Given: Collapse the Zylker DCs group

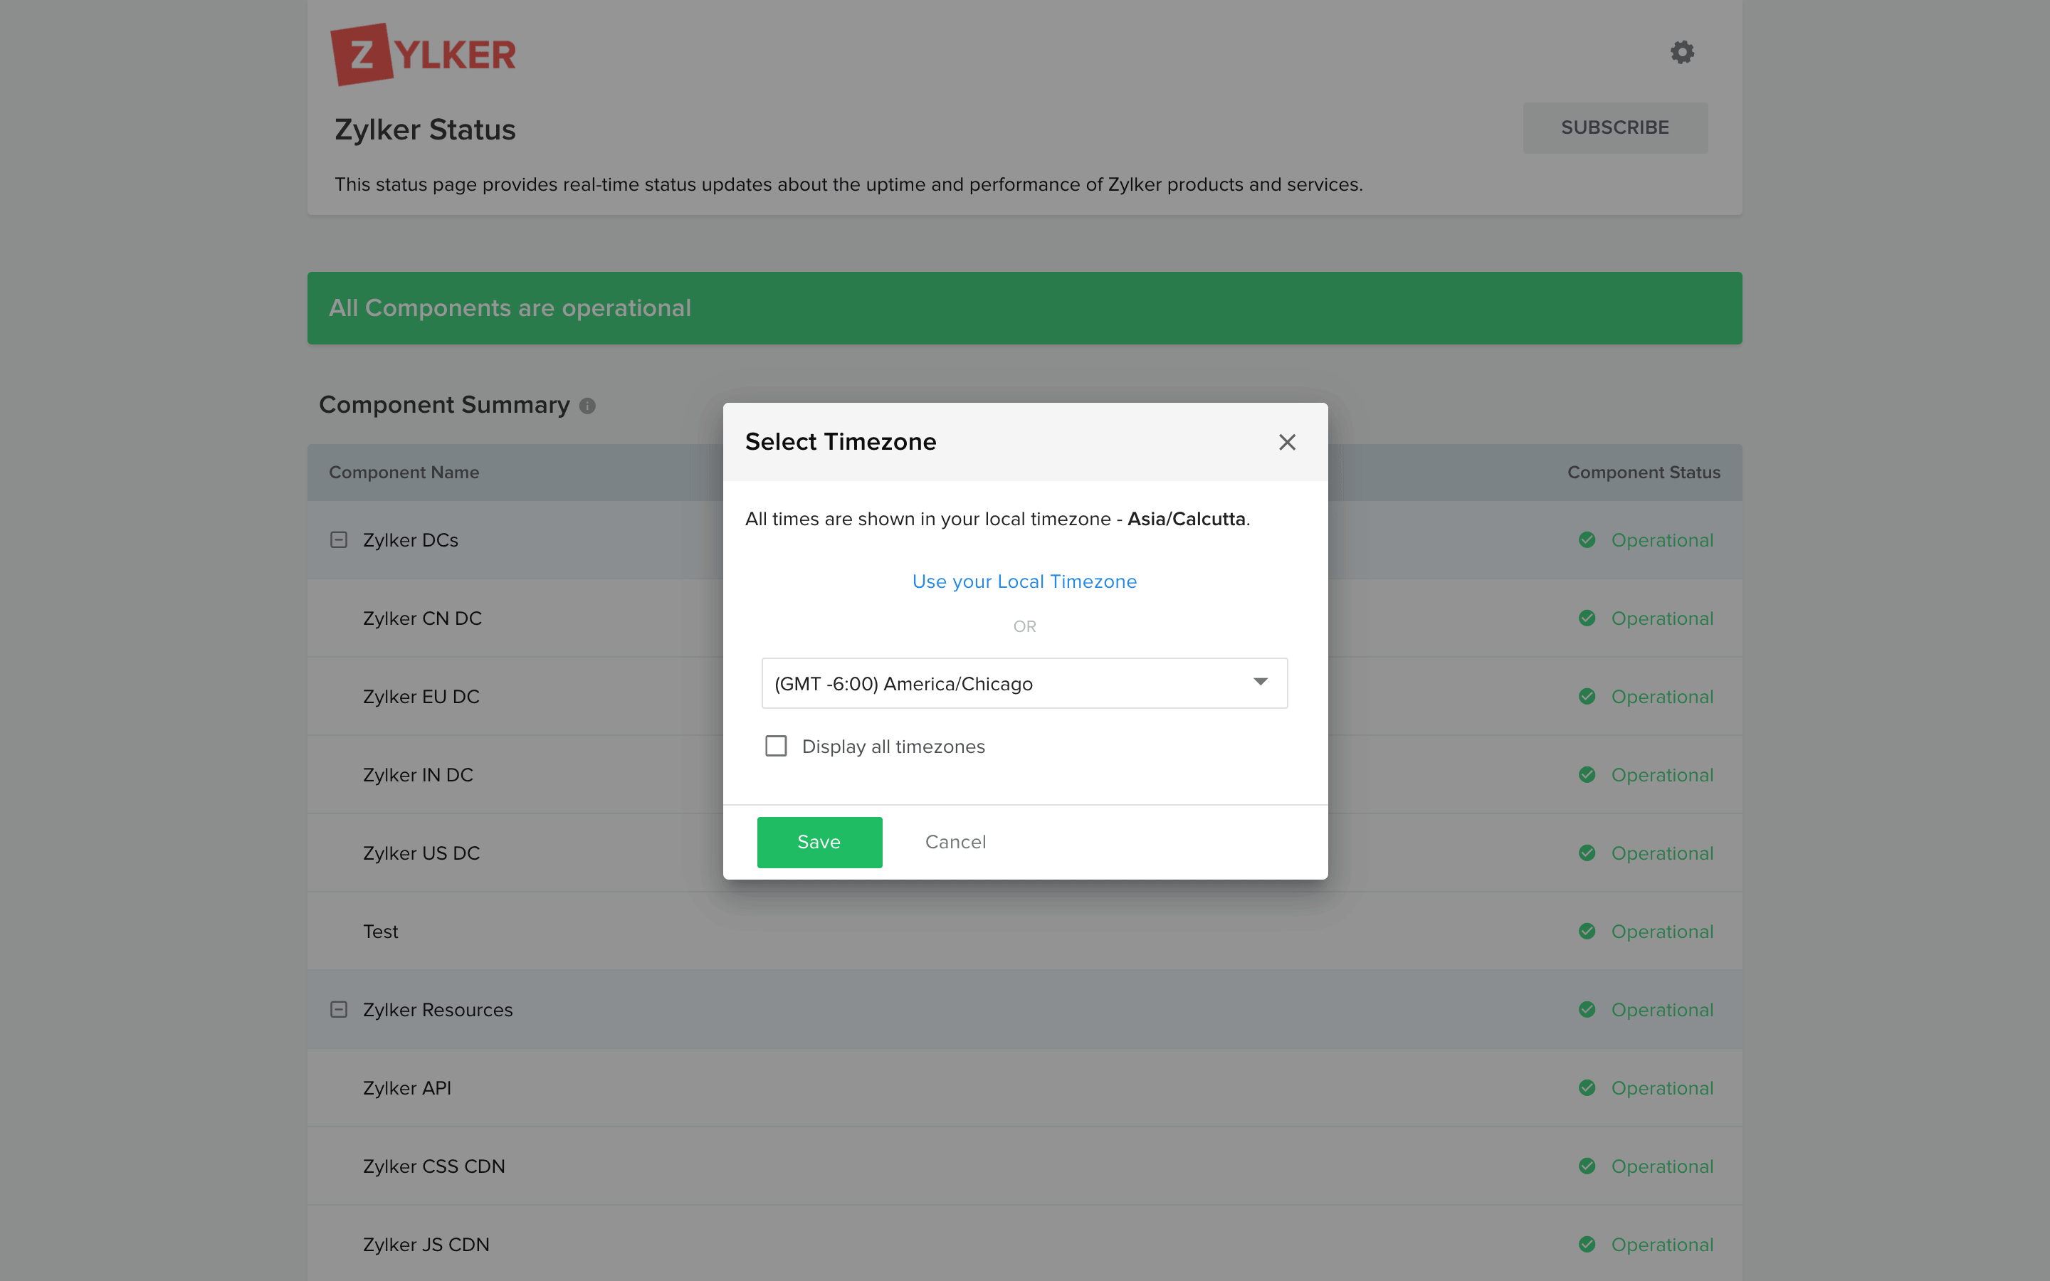Looking at the screenshot, I should [x=339, y=539].
